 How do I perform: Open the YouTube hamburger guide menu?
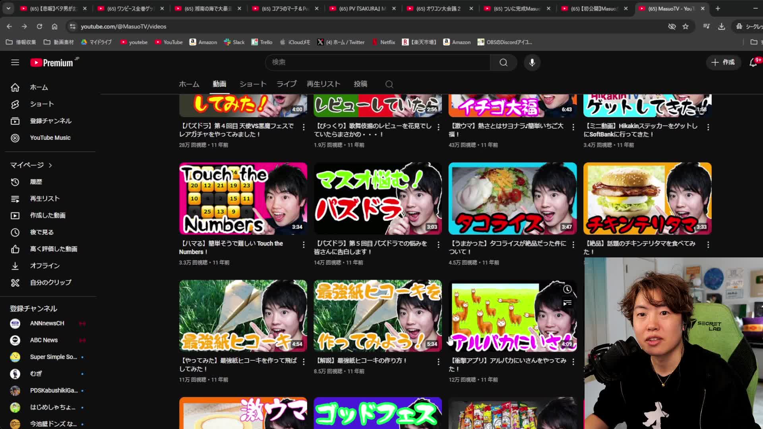pyautogui.click(x=15, y=62)
